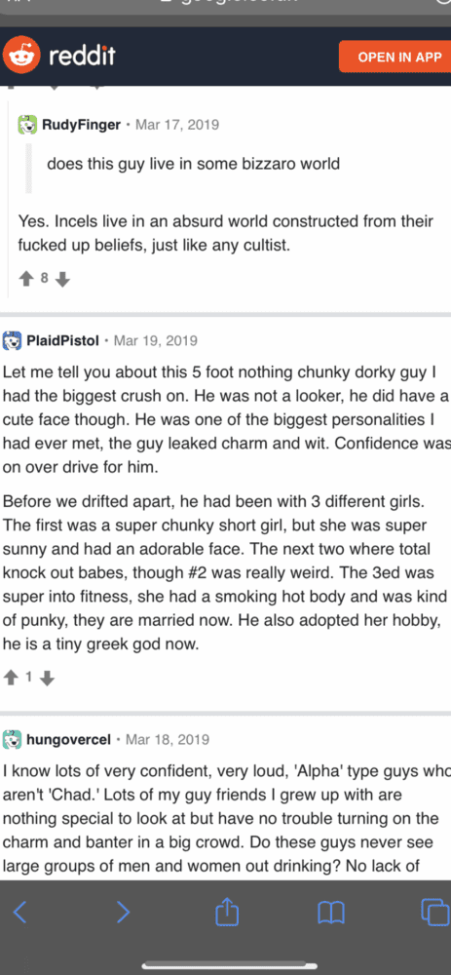
Task: Upvote PlaidPistol's comment
Action: pos(11,679)
